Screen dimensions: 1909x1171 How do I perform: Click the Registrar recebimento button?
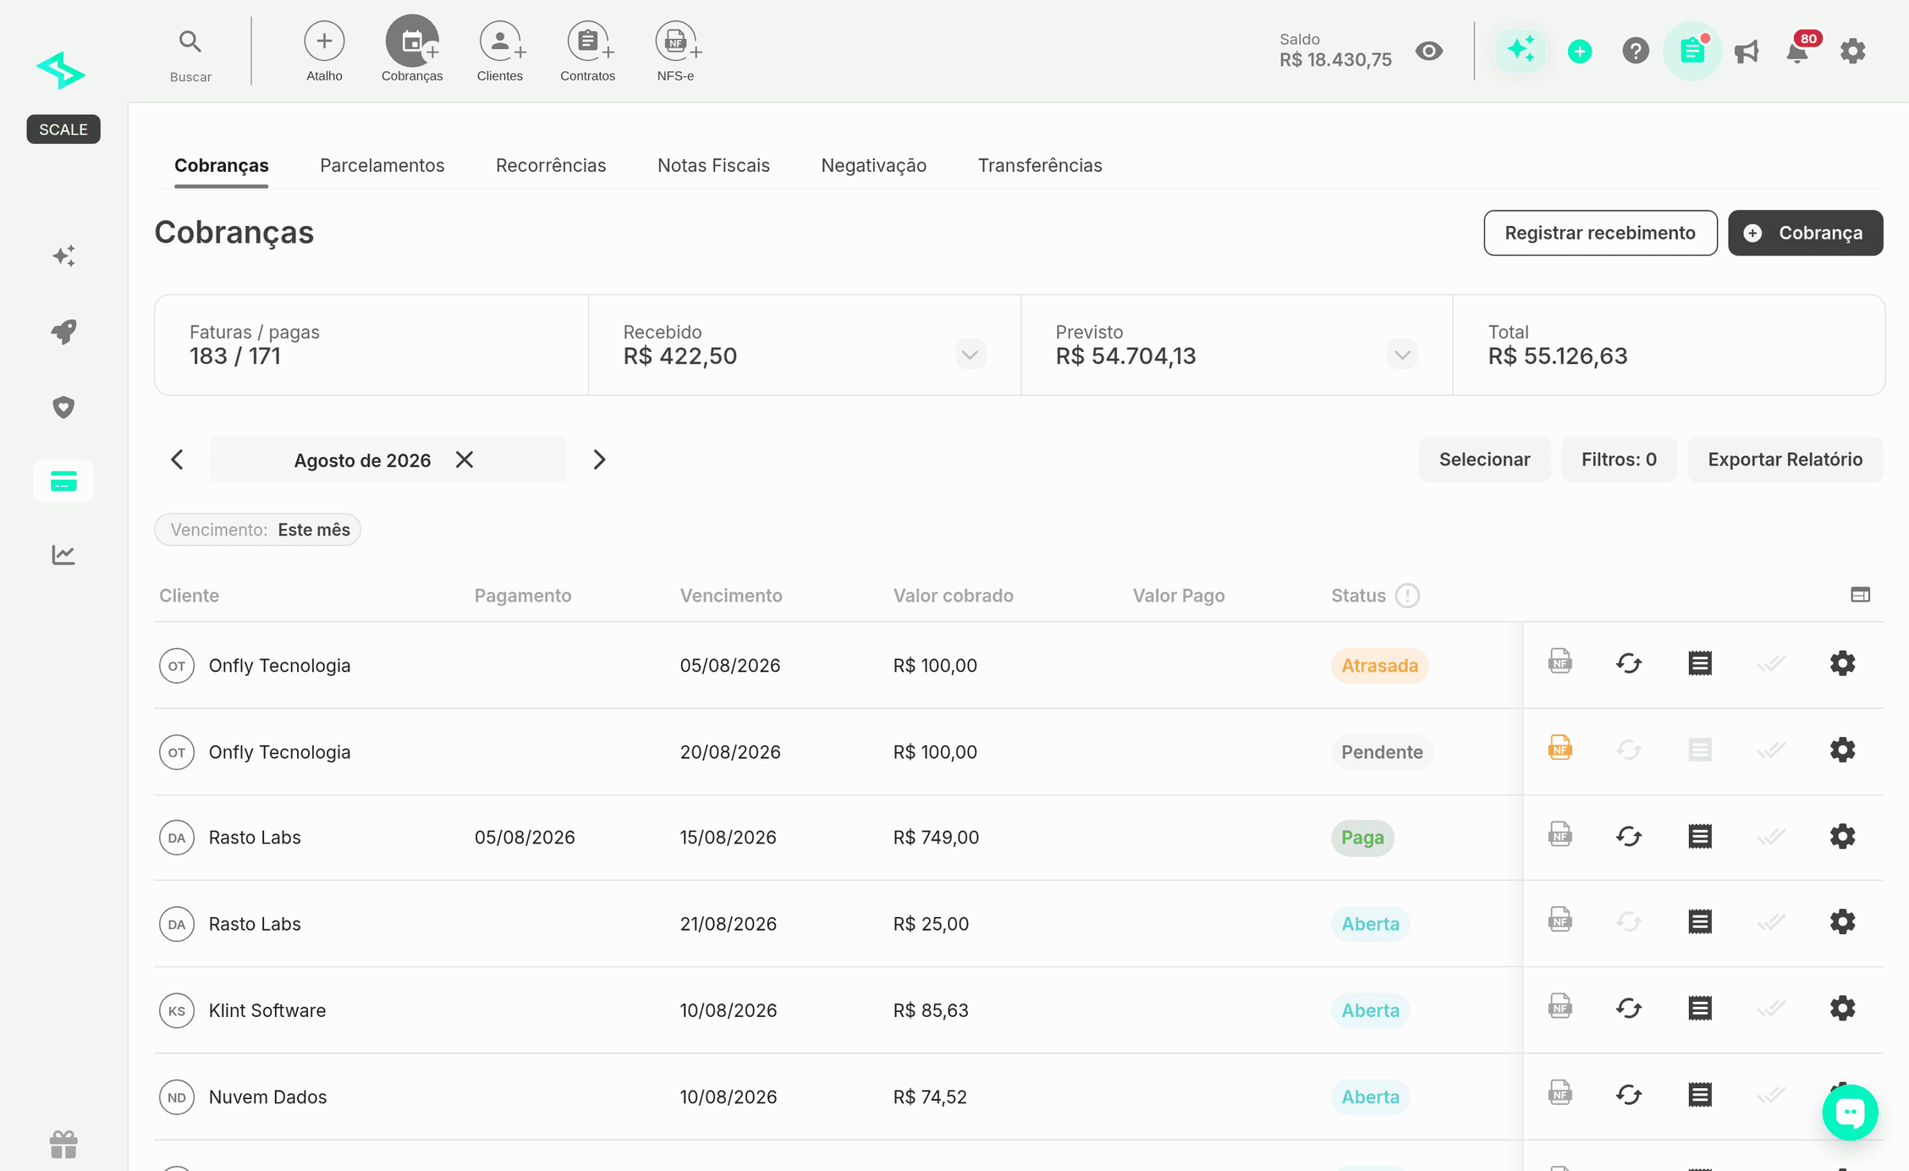pyautogui.click(x=1600, y=233)
